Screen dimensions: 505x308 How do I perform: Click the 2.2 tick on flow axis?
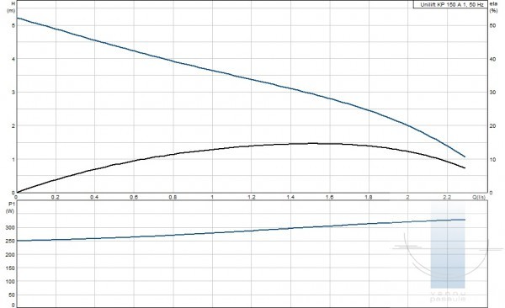click(x=447, y=197)
